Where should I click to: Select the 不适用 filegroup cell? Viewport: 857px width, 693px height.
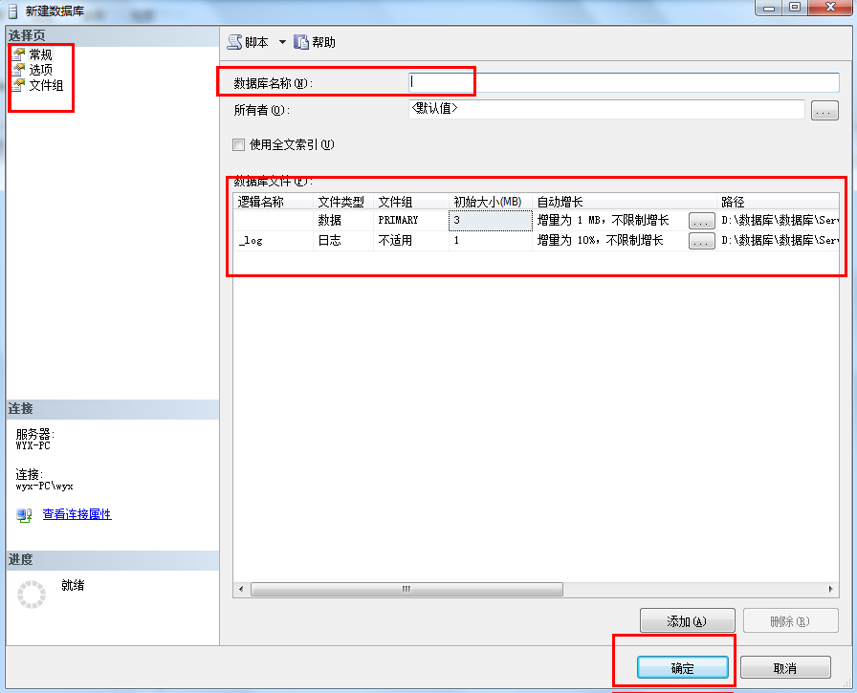(411, 240)
